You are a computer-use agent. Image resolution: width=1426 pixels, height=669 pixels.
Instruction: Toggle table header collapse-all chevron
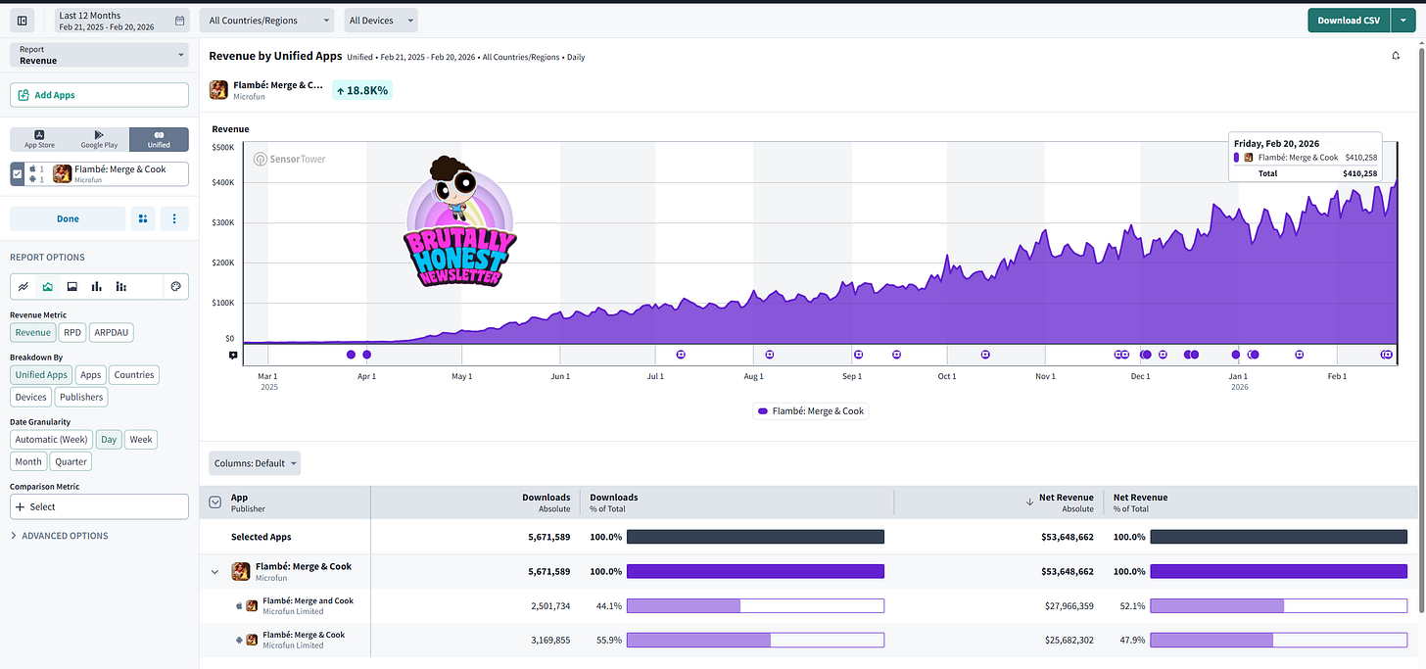coord(215,502)
